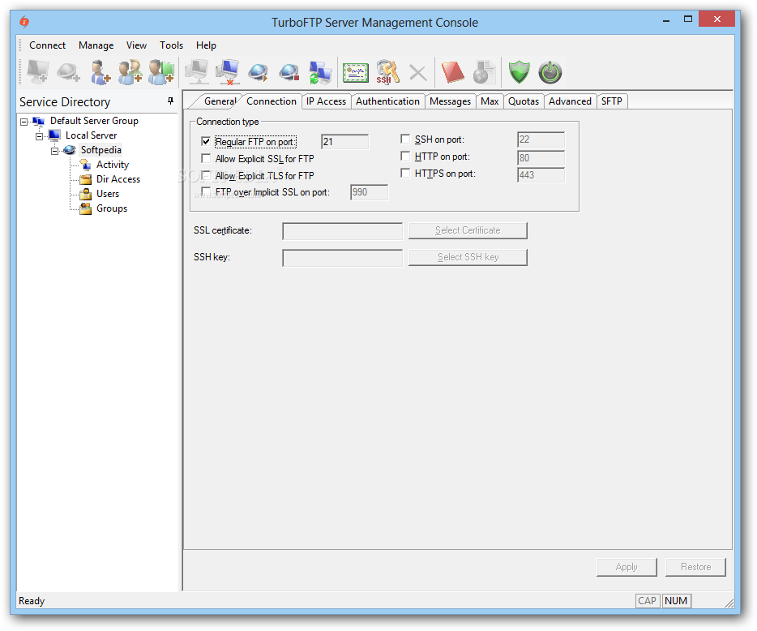
Task: Switch to the General tab
Action: coord(219,101)
